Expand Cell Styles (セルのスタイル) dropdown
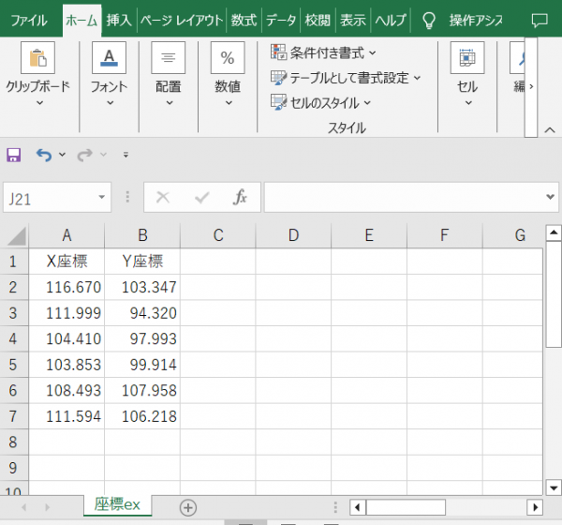Image resolution: width=562 pixels, height=525 pixels. (320, 102)
